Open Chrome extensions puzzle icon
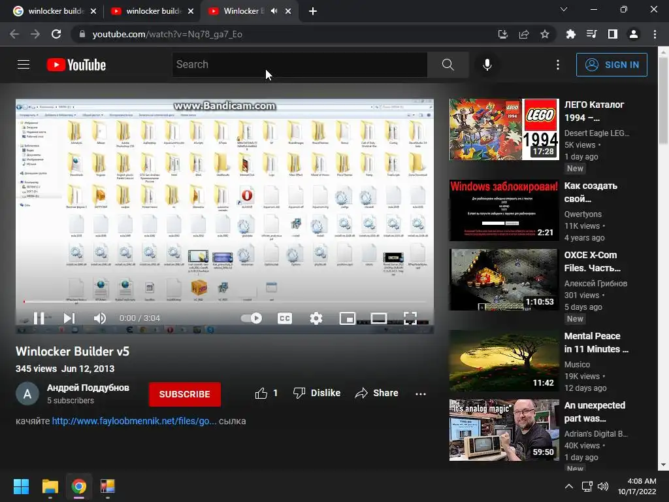 [x=570, y=34]
